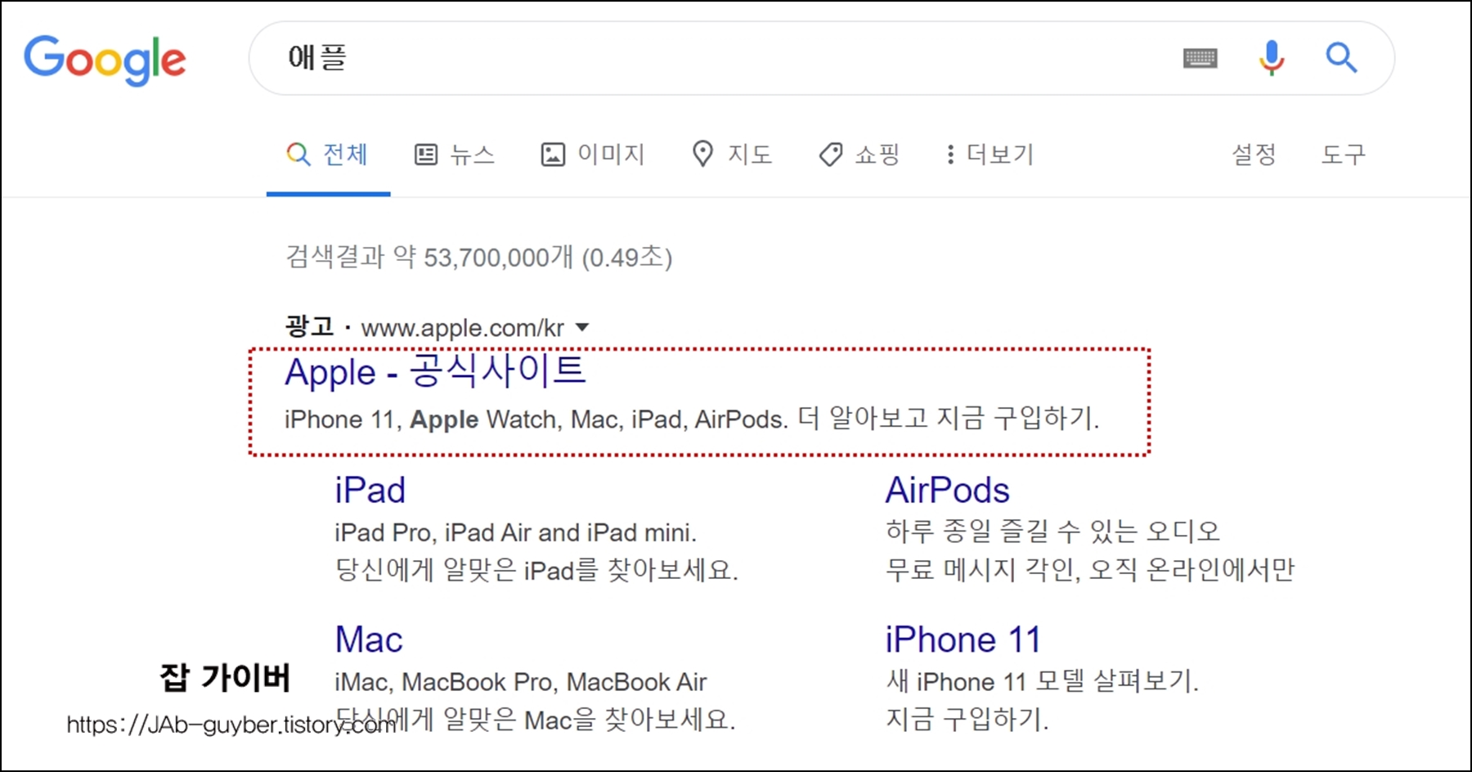
Task: Click the iPhone 11, Apple Watch ad description
Action: (692, 419)
